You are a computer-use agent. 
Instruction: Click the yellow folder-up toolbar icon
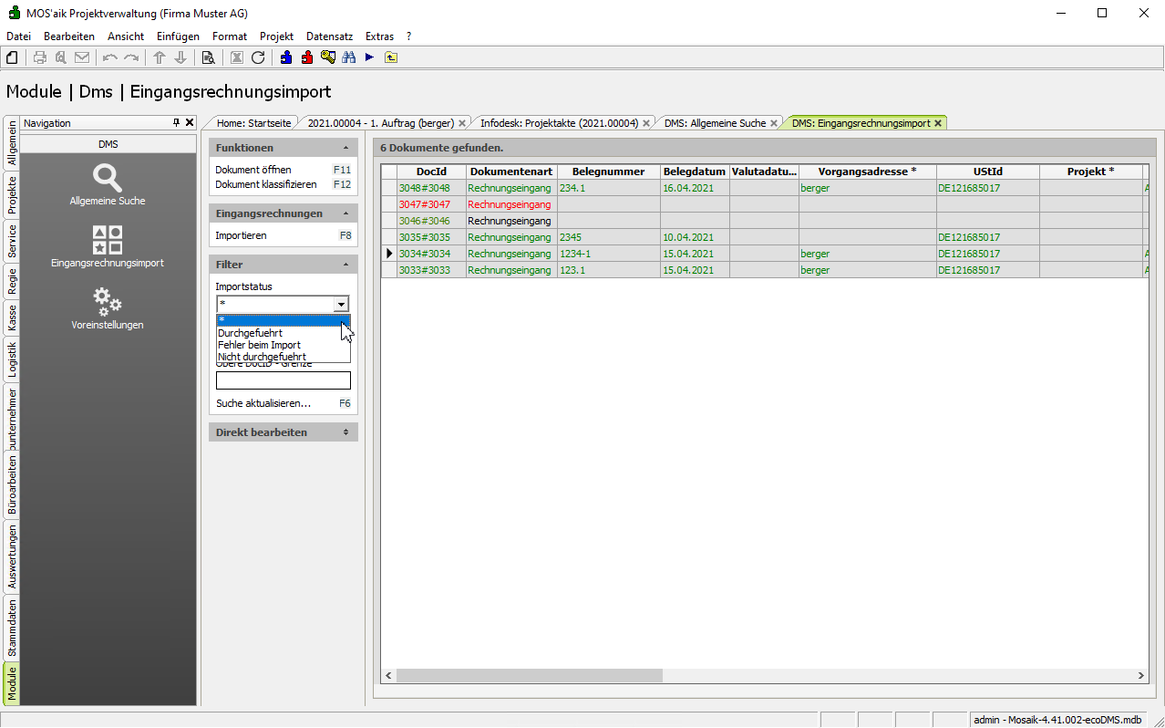391,57
